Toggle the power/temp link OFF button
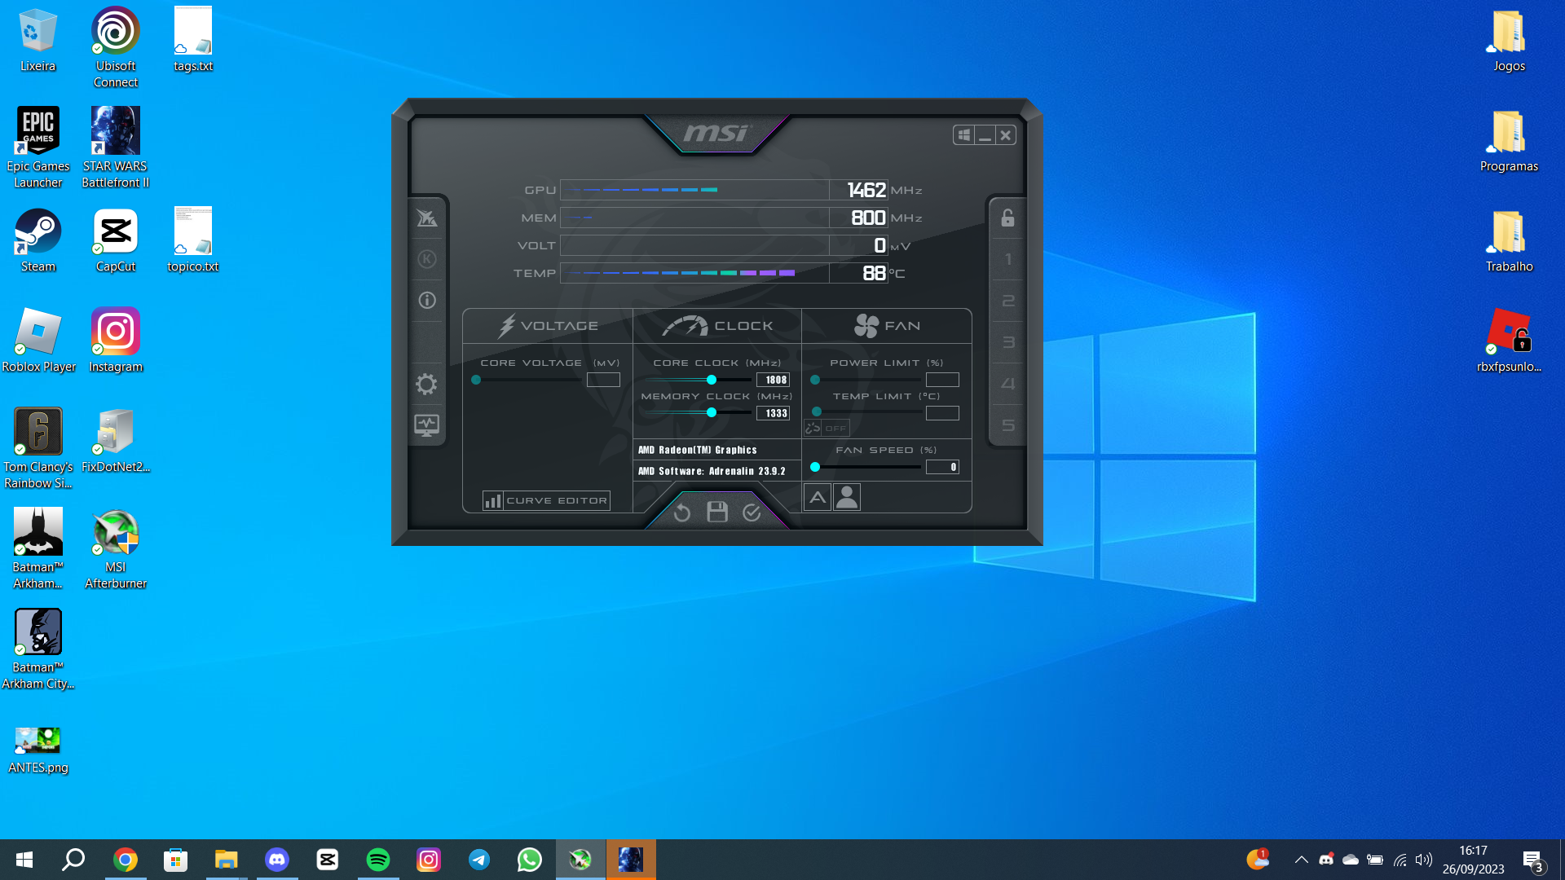 click(x=827, y=428)
